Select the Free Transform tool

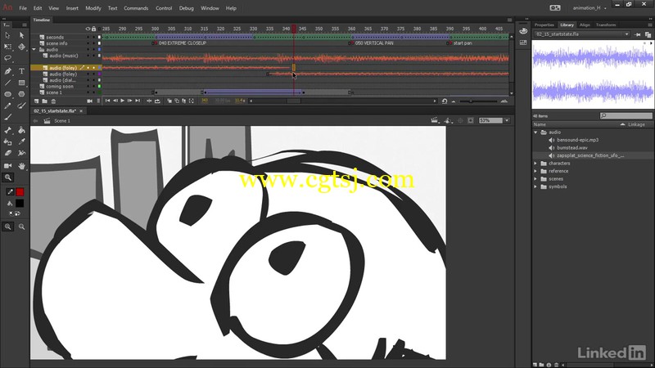pos(7,47)
